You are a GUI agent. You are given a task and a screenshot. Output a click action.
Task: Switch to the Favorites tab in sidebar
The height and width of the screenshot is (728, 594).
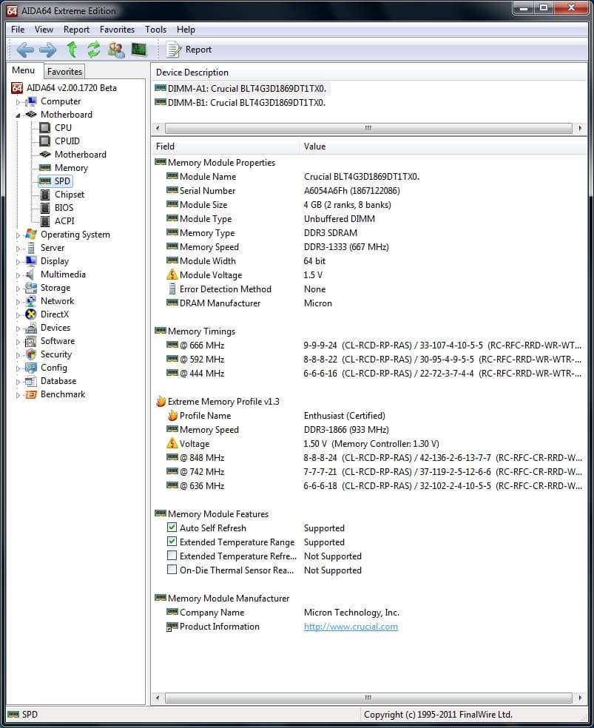pos(64,71)
